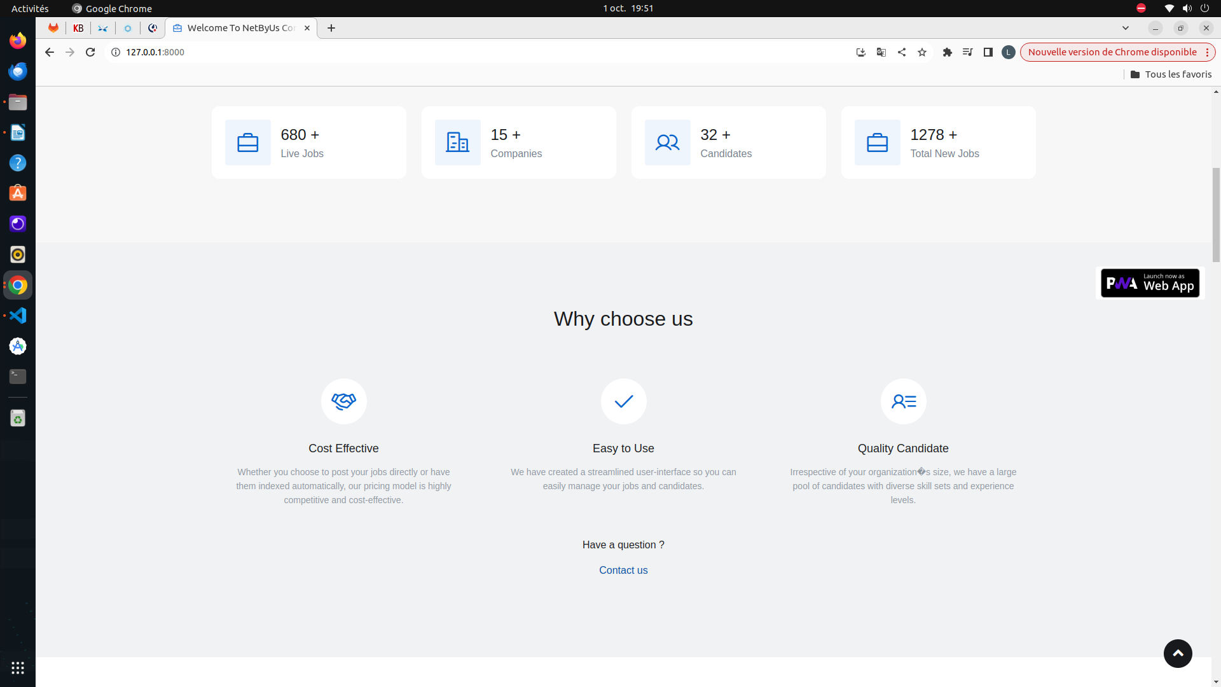Image resolution: width=1221 pixels, height=687 pixels.
Task: Click the Cost Effective handshake icon
Action: point(344,401)
